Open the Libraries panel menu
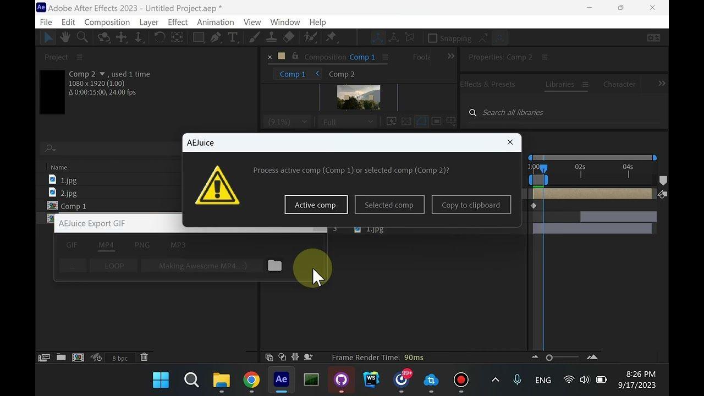 click(585, 84)
